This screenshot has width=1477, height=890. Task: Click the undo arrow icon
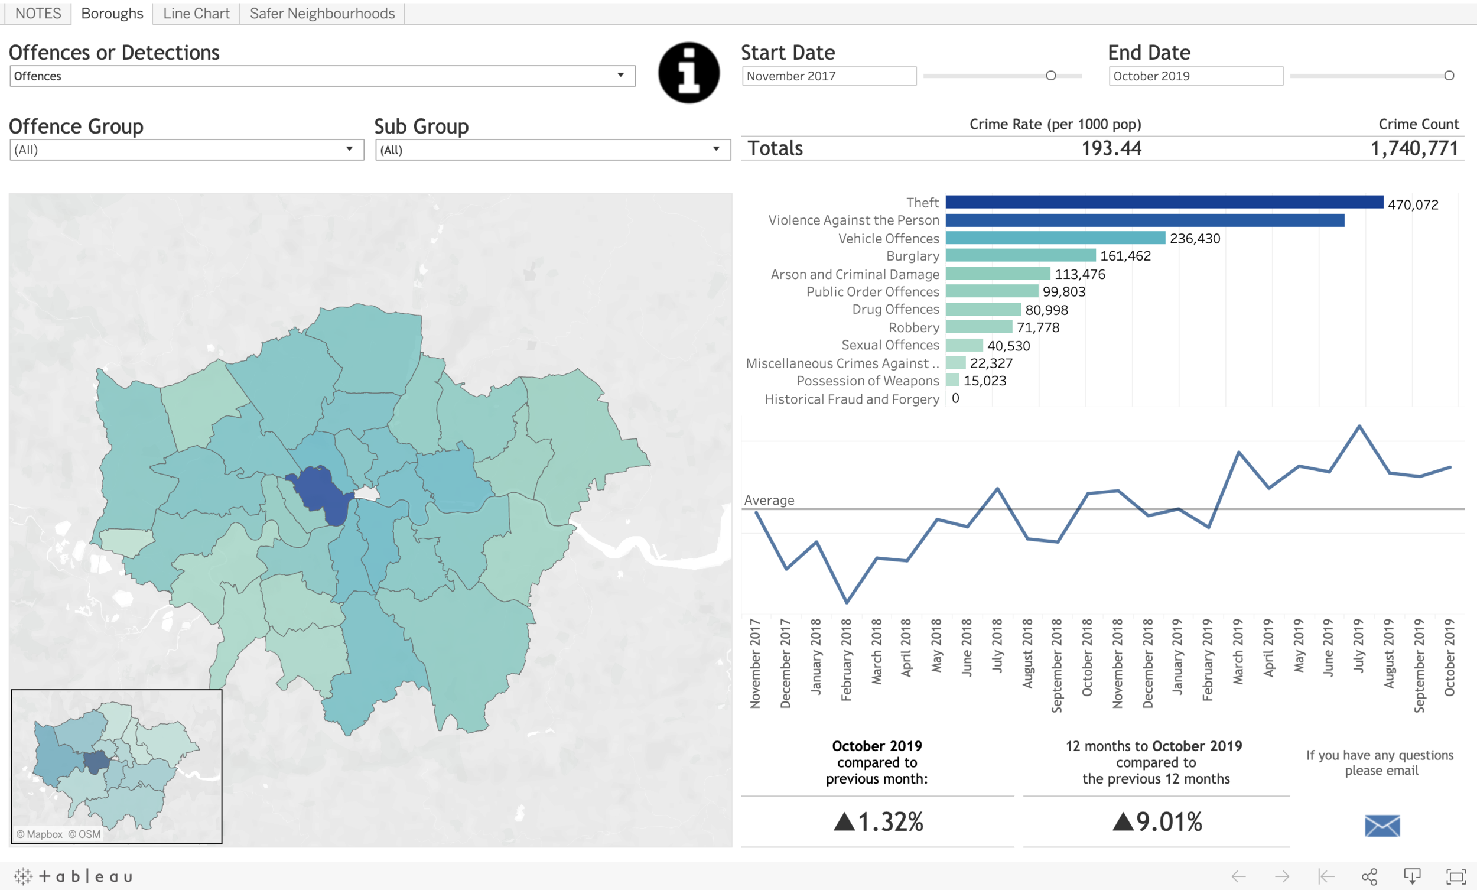tap(1238, 876)
